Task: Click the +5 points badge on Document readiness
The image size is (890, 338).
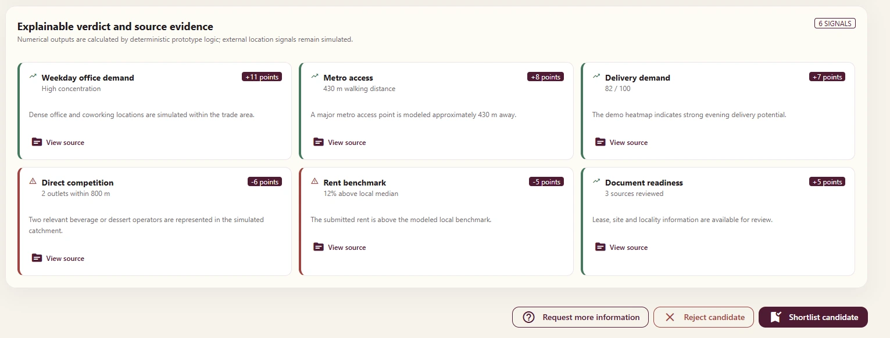Action: [x=827, y=181]
